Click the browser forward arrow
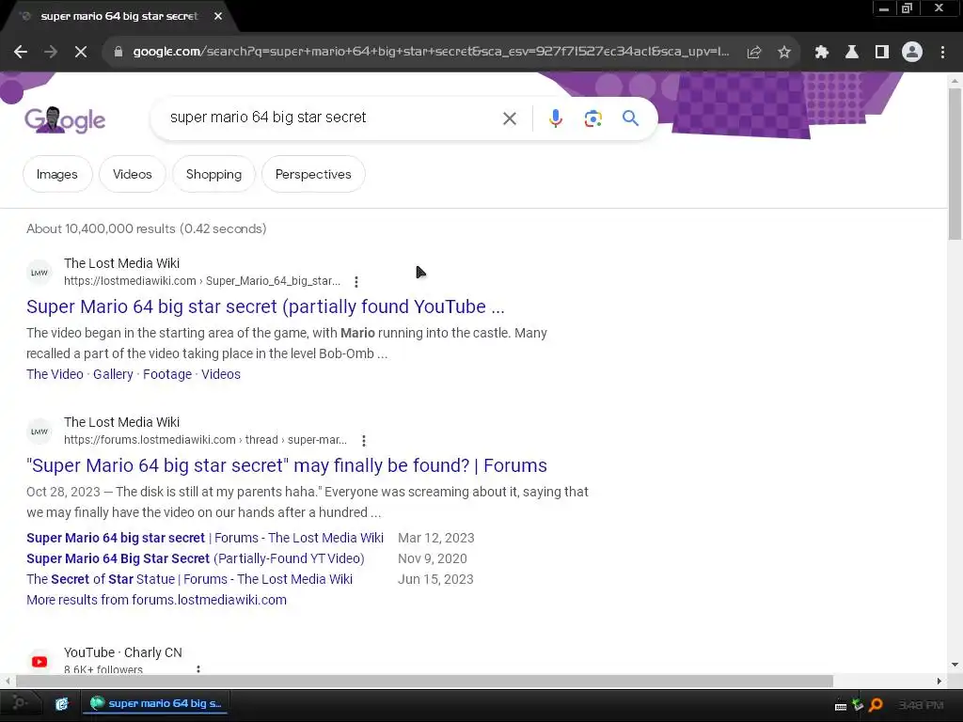The height and width of the screenshot is (722, 963). [x=51, y=53]
